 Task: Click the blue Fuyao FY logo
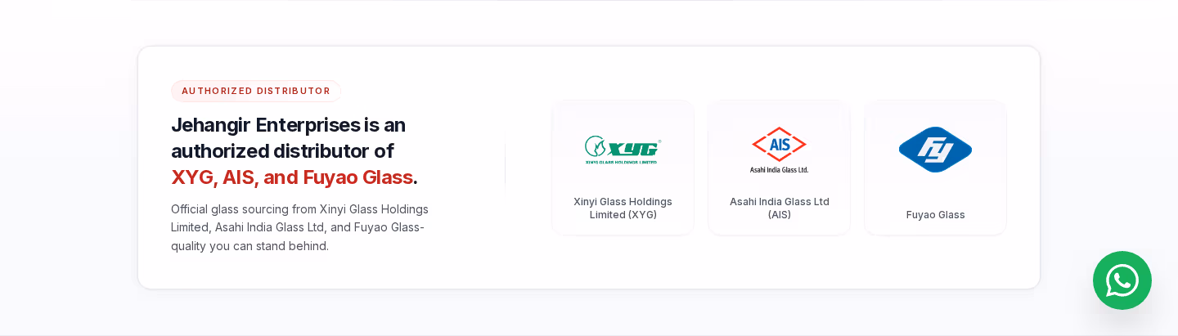[x=935, y=150]
